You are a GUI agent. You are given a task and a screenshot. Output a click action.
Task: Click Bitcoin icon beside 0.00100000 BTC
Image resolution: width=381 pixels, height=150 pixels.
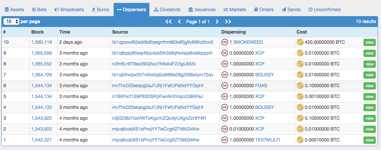coord(300,96)
